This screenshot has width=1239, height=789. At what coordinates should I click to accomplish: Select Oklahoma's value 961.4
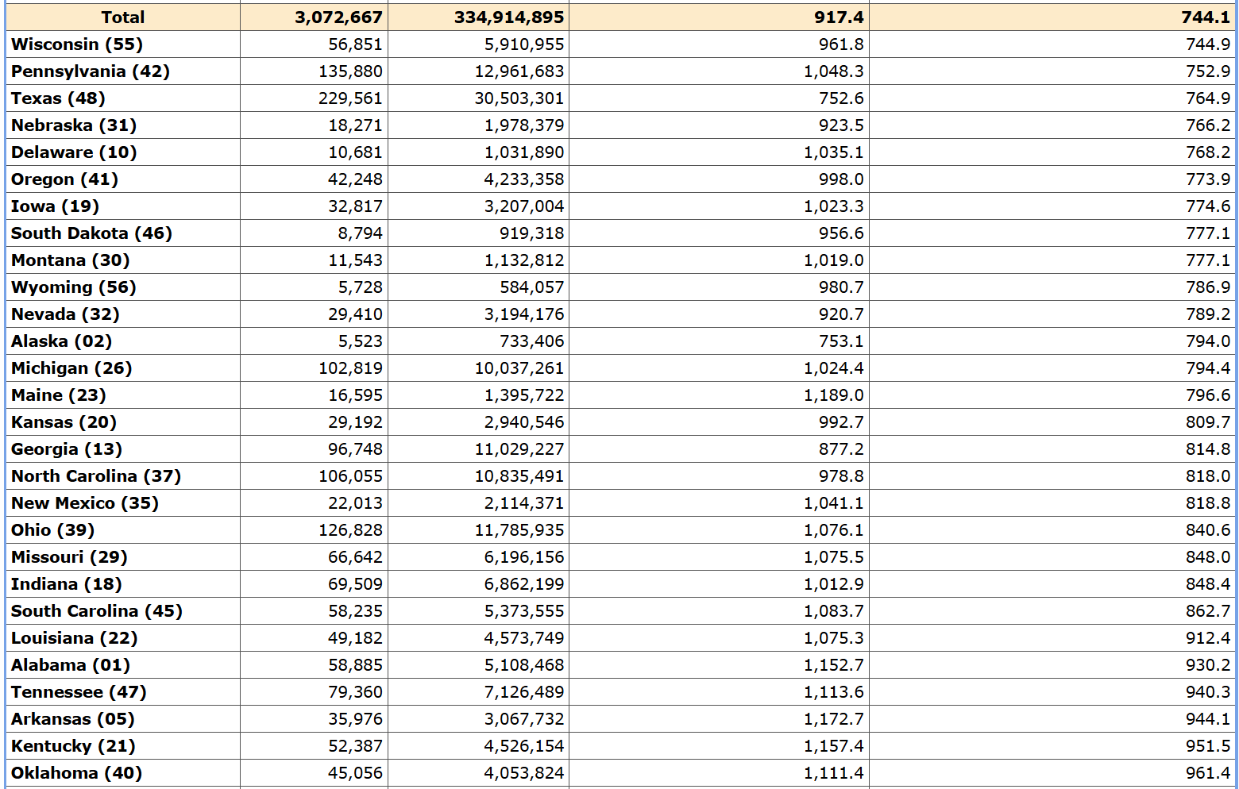(1207, 773)
